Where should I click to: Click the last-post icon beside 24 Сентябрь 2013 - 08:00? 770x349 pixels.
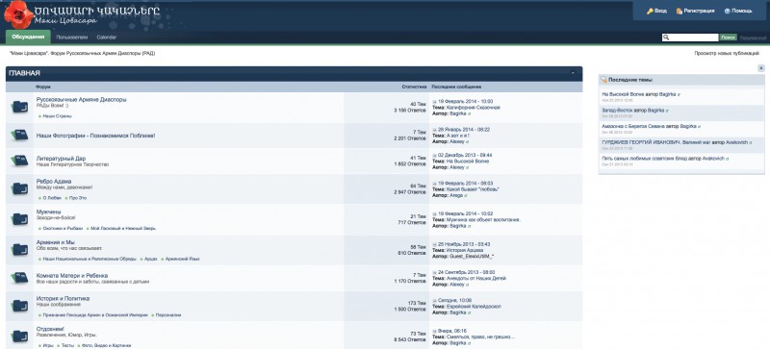click(435, 272)
